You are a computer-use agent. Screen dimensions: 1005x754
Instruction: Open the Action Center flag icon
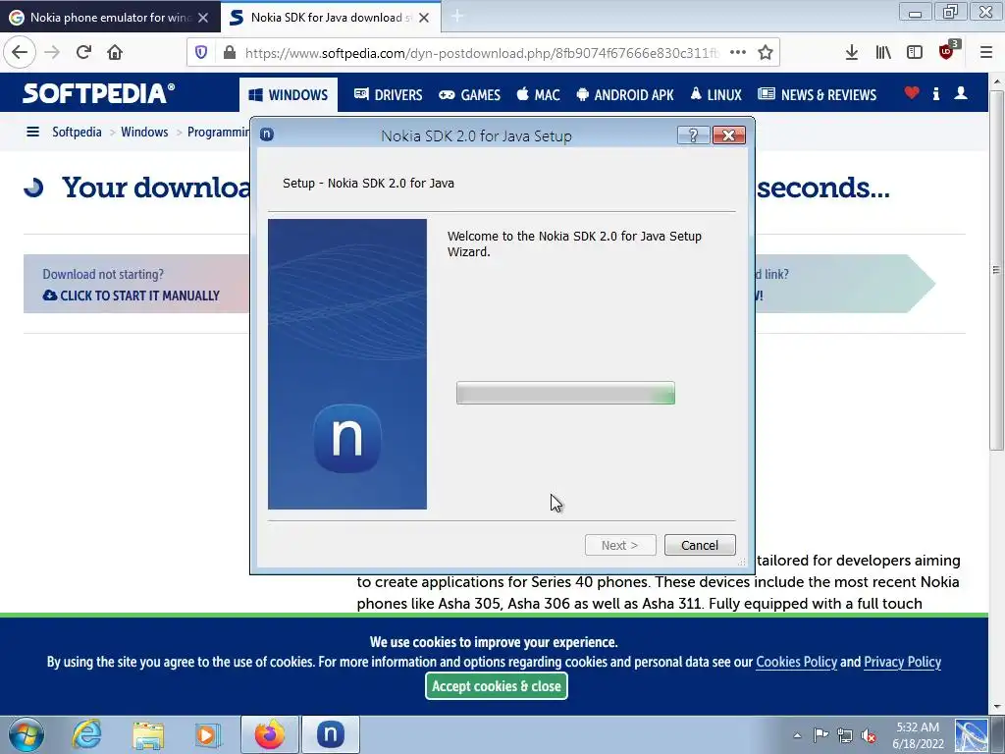click(x=820, y=735)
